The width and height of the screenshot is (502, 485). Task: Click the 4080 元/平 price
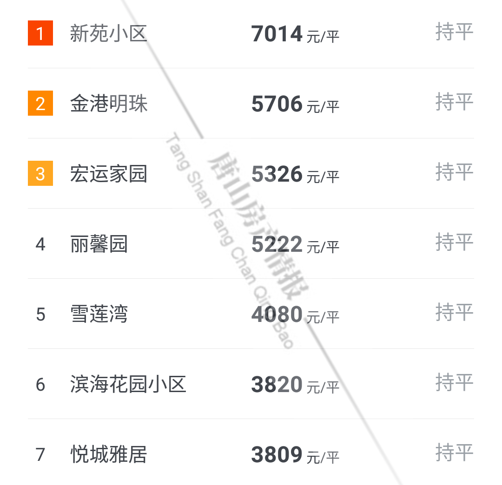click(x=295, y=315)
